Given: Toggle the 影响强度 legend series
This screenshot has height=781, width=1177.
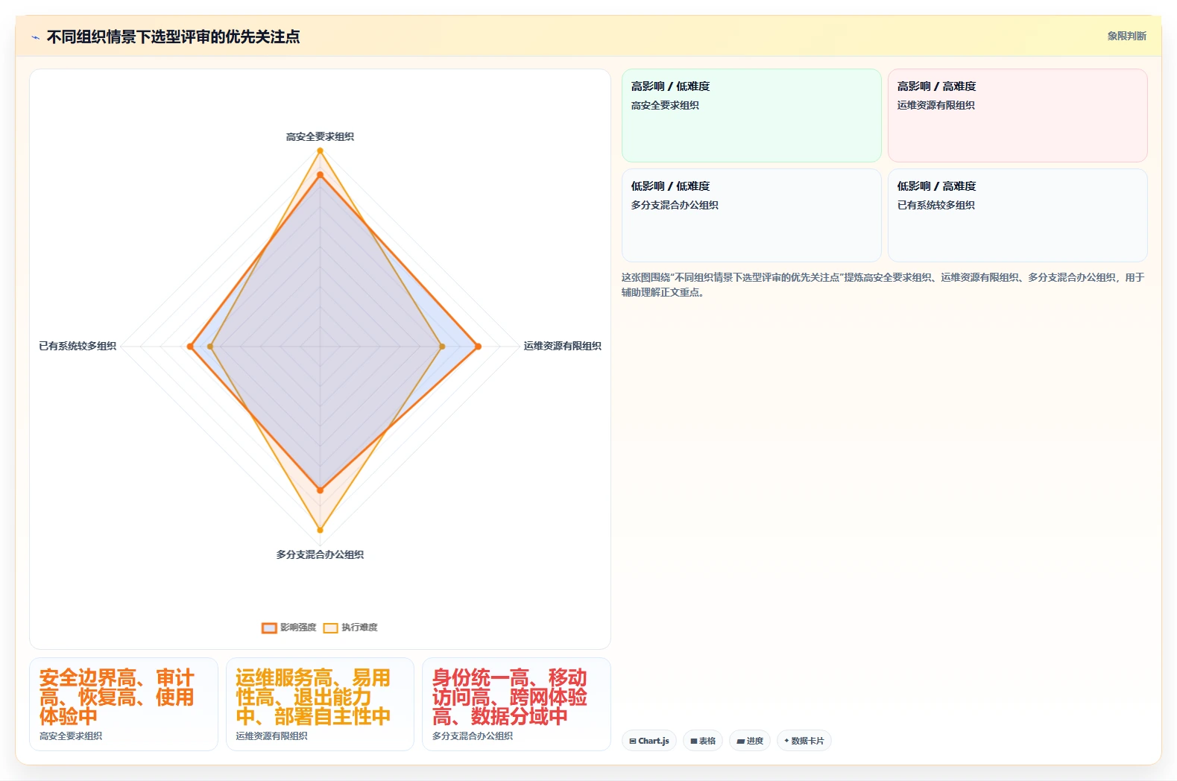Looking at the screenshot, I should pyautogui.click(x=289, y=627).
